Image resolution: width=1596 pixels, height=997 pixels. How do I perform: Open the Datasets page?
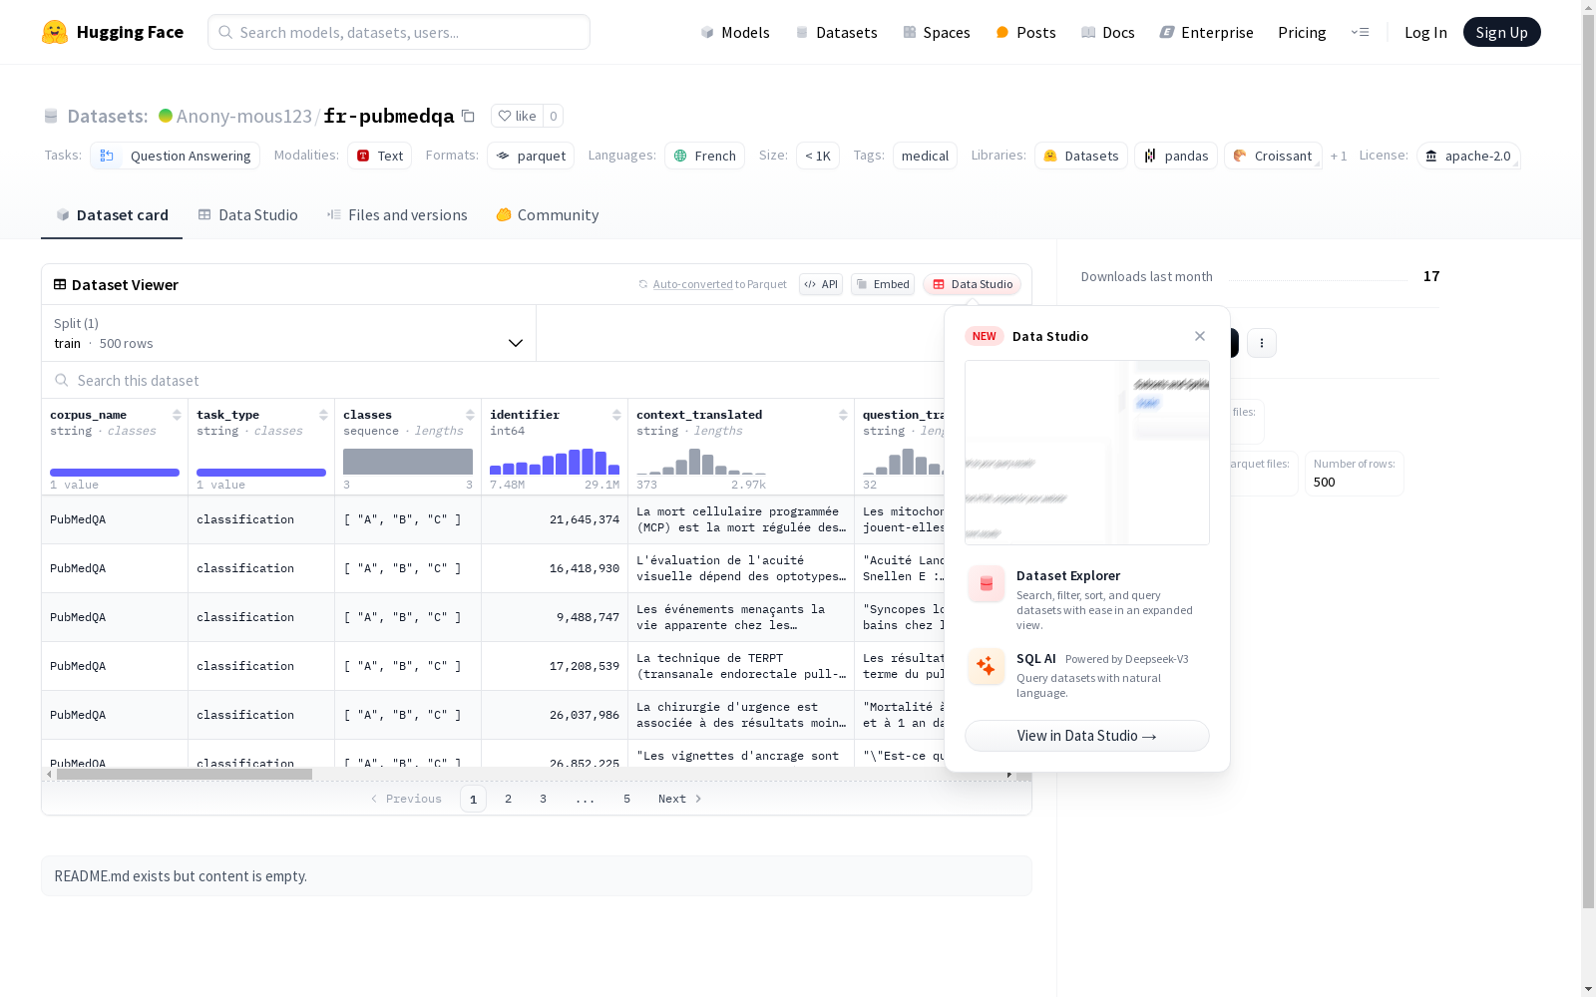pos(836,32)
